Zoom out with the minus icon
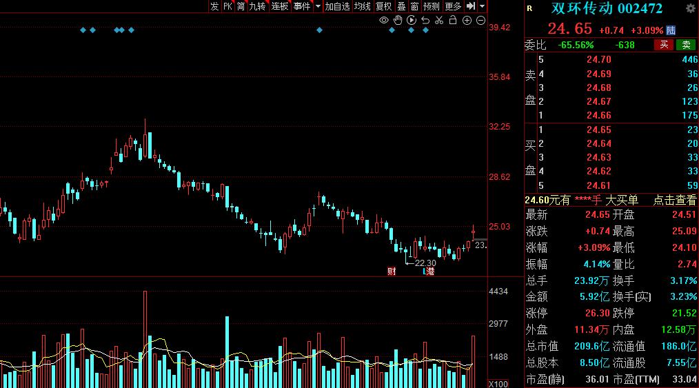Image resolution: width=699 pixels, height=388 pixels. 480,20
